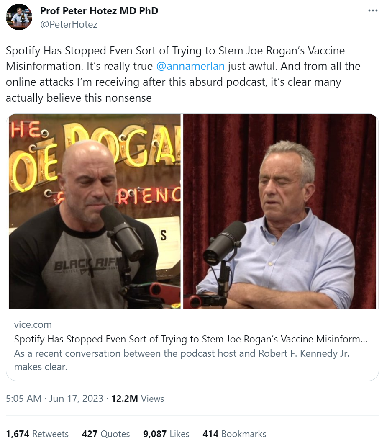Open the tweet's more options ellipsis menu
The width and height of the screenshot is (387, 440).
372,10
